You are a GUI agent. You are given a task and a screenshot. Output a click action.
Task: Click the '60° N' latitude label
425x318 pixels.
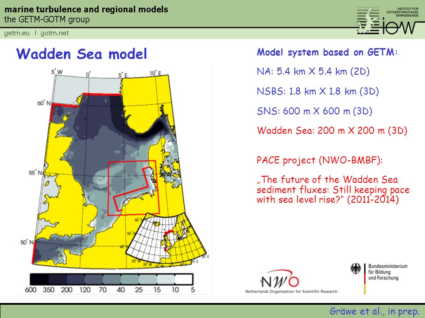click(x=44, y=103)
